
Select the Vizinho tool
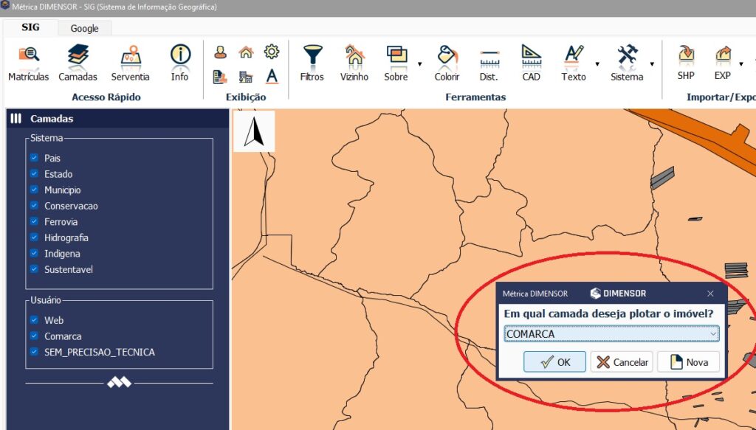coord(354,63)
